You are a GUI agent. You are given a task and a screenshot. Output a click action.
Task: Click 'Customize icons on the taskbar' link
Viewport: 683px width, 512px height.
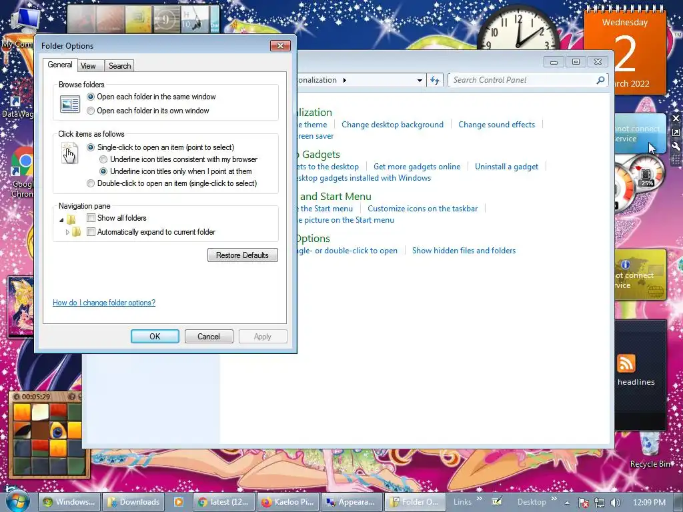(x=422, y=209)
